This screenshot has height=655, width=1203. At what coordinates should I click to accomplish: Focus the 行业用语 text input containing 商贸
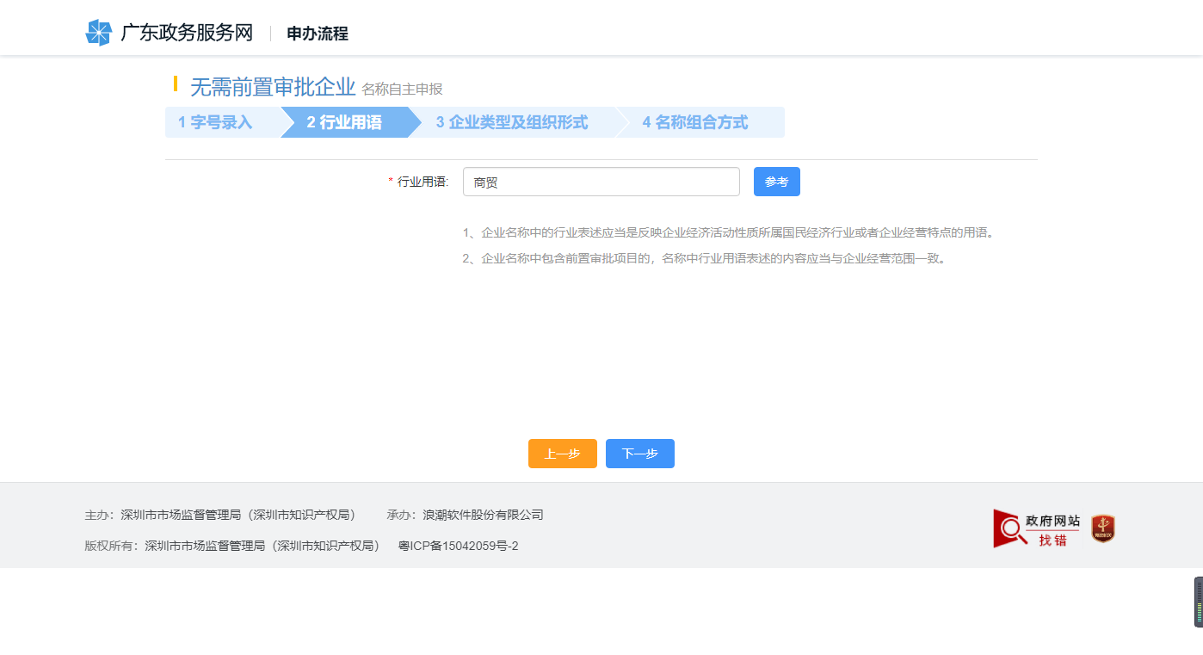click(x=601, y=182)
